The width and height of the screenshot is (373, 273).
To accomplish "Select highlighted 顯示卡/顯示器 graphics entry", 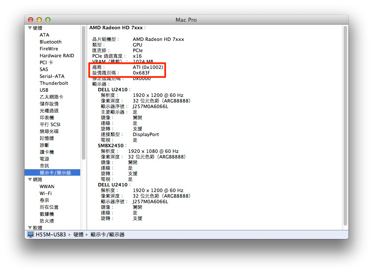I will pyautogui.click(x=52, y=173).
